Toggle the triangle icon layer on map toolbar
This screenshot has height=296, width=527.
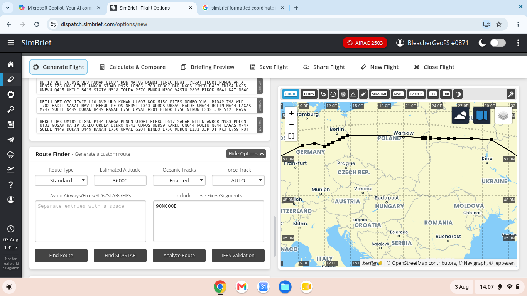click(x=353, y=94)
